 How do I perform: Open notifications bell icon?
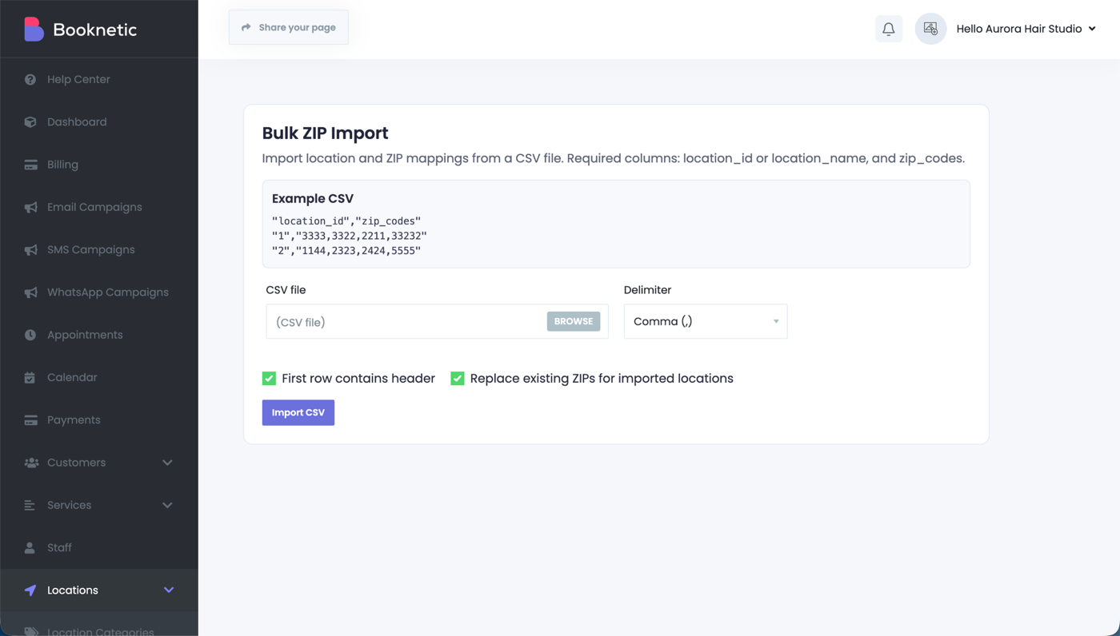click(889, 29)
